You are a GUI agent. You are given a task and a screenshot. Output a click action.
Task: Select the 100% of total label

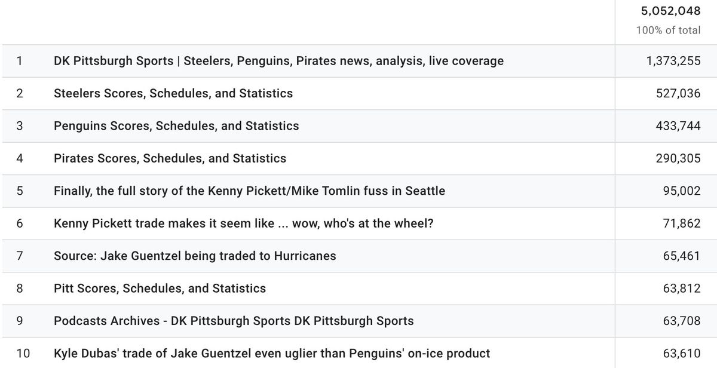[x=668, y=30]
